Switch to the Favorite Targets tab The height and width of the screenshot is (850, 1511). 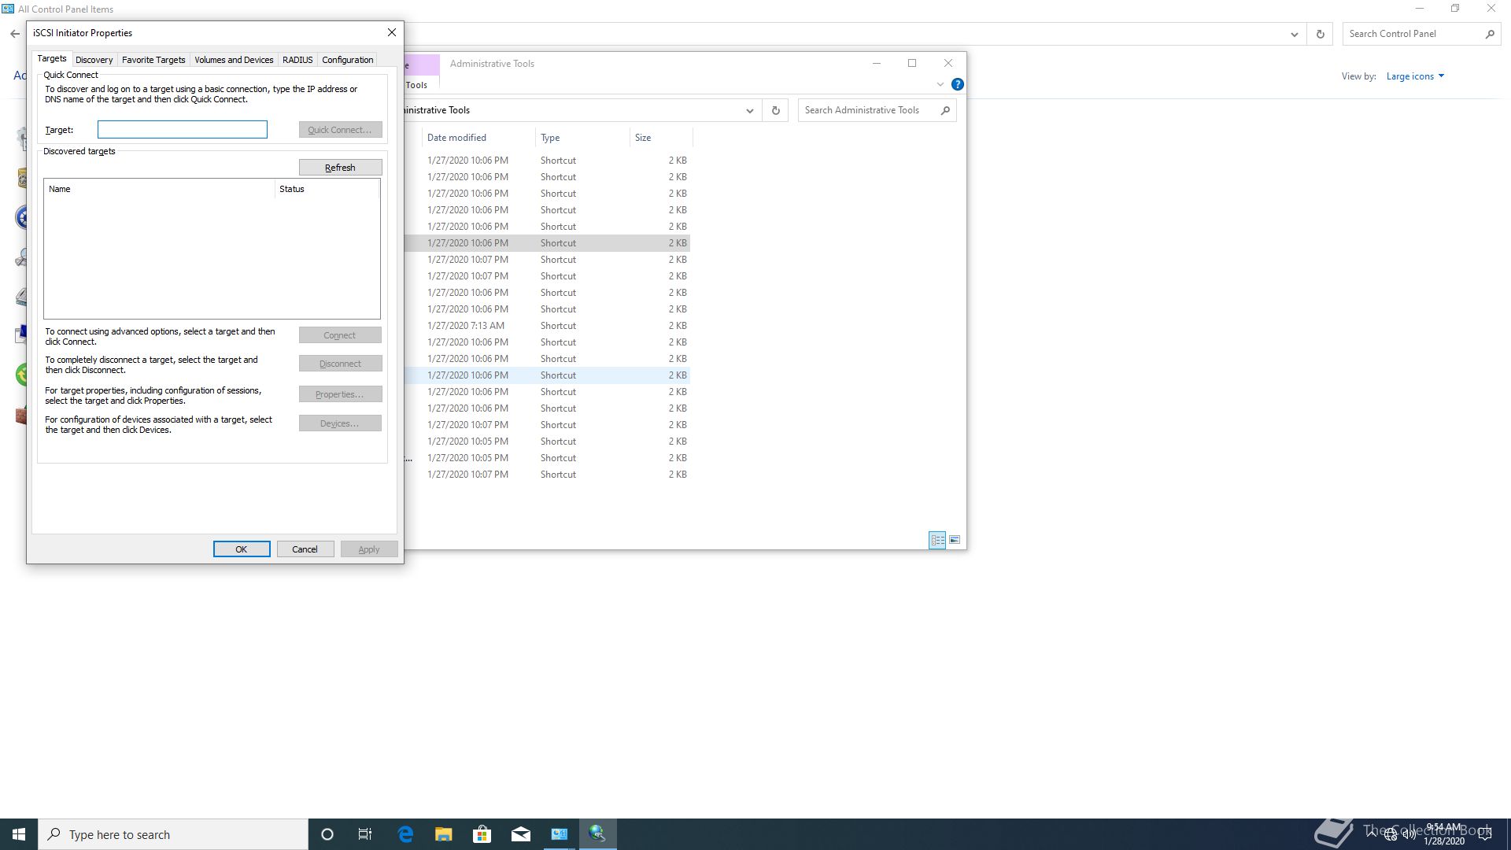(153, 60)
